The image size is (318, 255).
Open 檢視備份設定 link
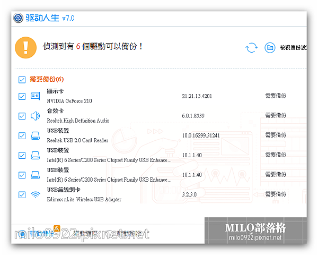[x=293, y=48]
